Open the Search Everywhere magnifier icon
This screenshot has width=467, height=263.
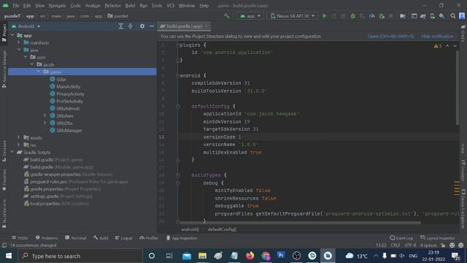452,16
